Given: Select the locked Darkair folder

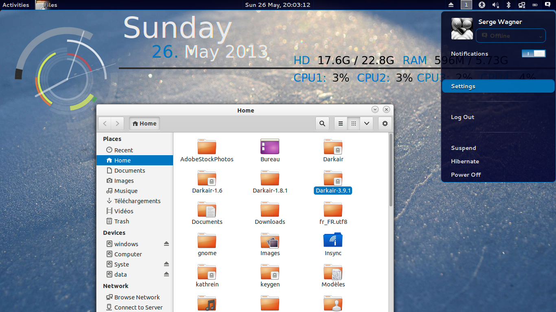Looking at the screenshot, I should tap(333, 150).
